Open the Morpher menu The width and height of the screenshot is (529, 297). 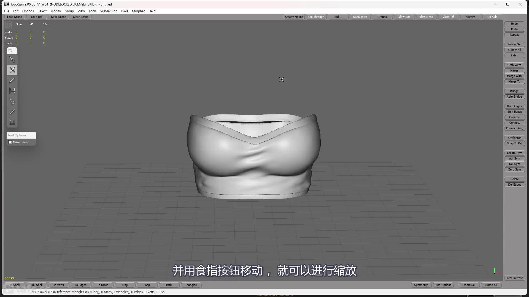click(138, 11)
